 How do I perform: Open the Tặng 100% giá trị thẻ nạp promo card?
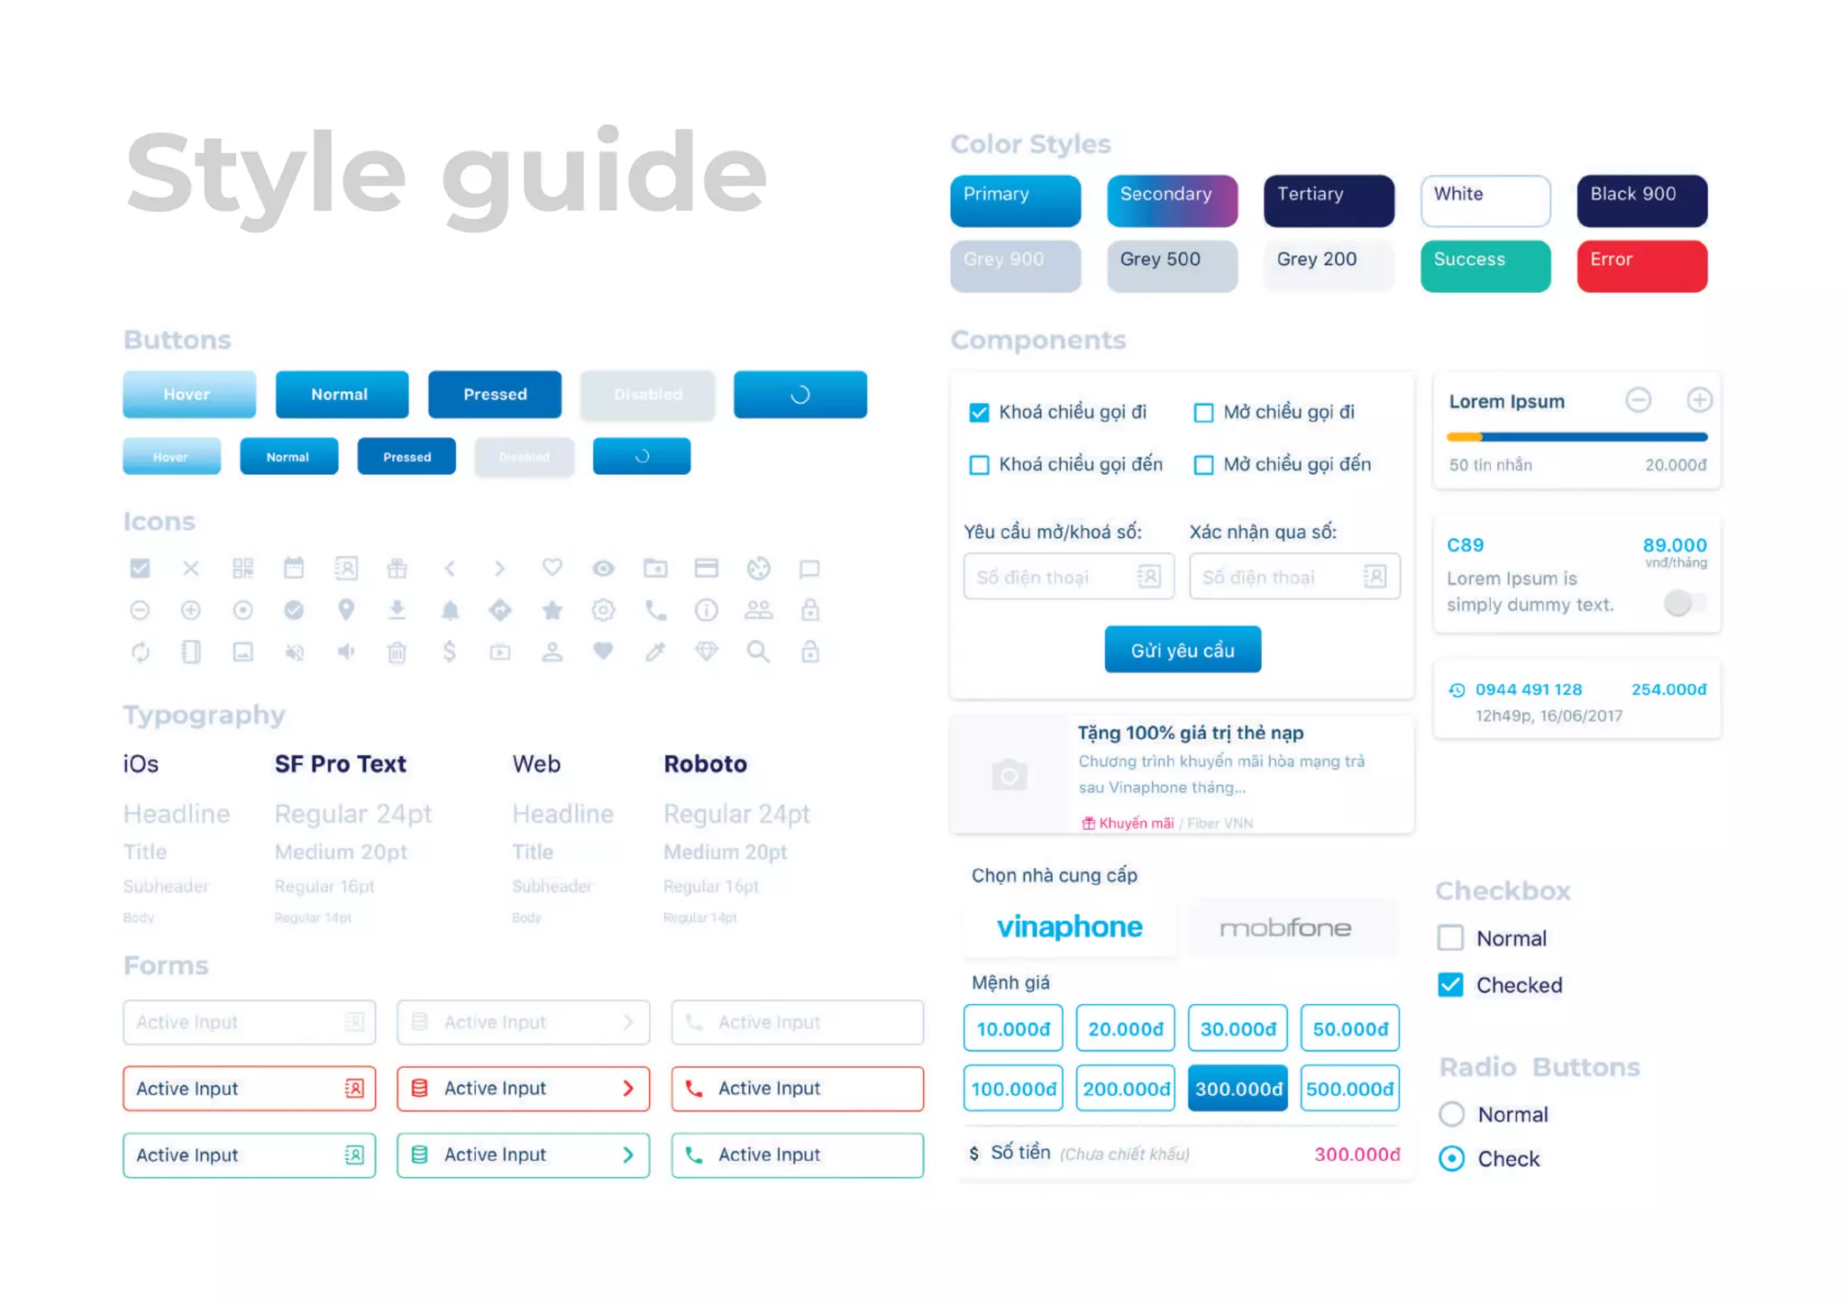point(1182,775)
